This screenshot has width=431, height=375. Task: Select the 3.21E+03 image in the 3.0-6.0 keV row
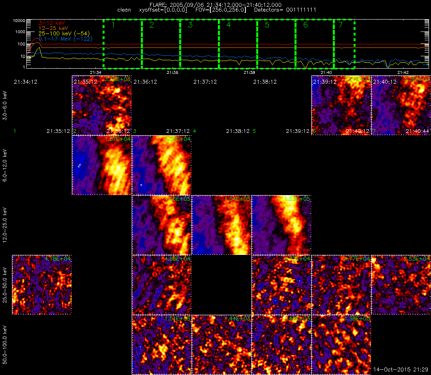click(x=341, y=105)
